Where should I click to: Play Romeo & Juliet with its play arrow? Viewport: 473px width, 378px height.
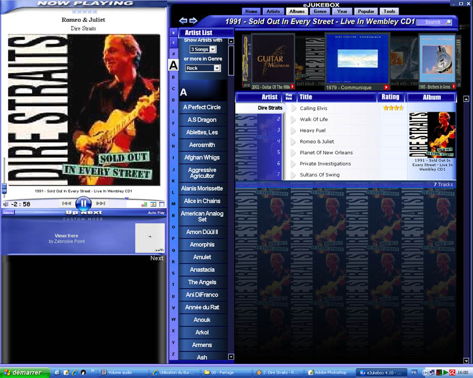[x=293, y=141]
